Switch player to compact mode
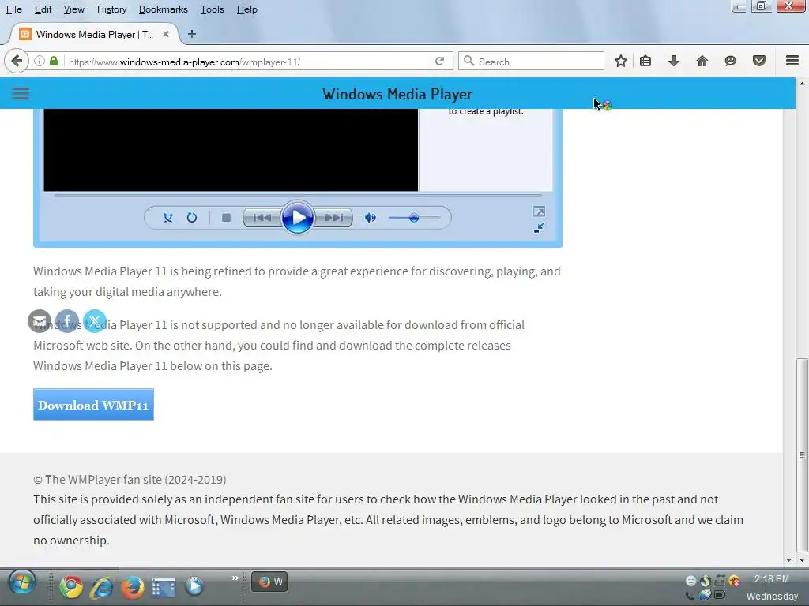Viewport: 809px width, 606px height. pos(539,227)
